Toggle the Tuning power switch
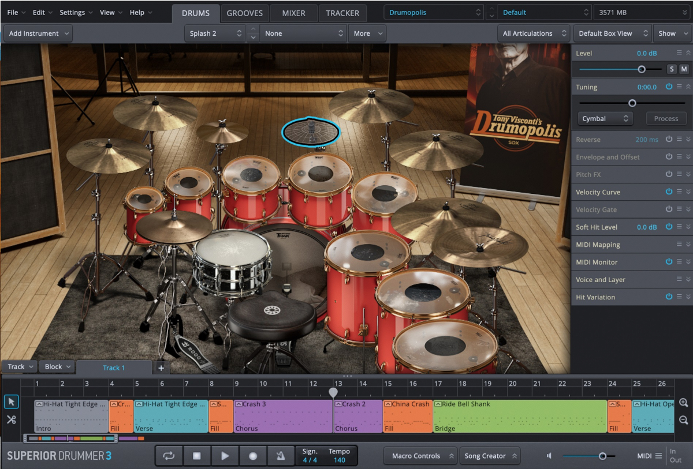 (669, 87)
